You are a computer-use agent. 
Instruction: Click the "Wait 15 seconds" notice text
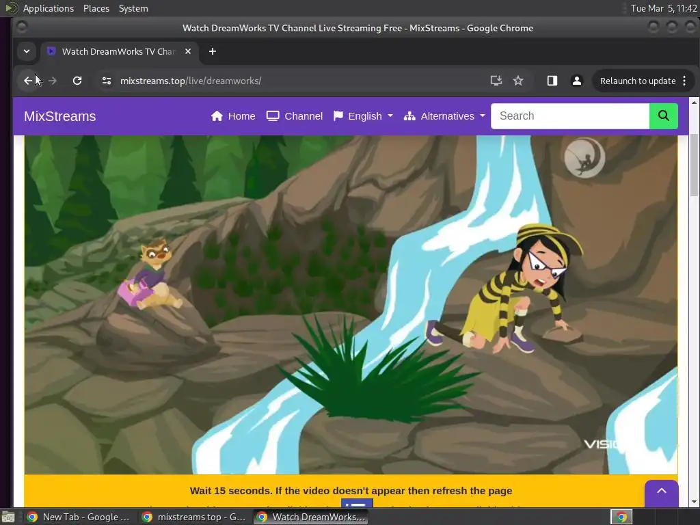click(351, 491)
